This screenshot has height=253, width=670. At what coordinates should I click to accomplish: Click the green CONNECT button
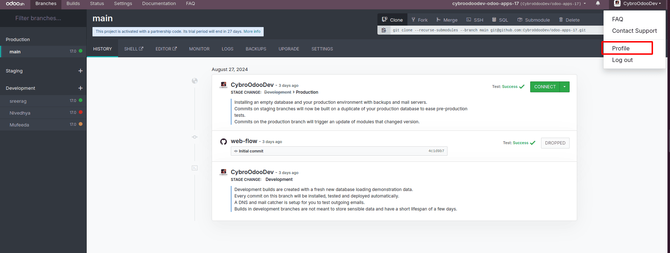(x=545, y=87)
